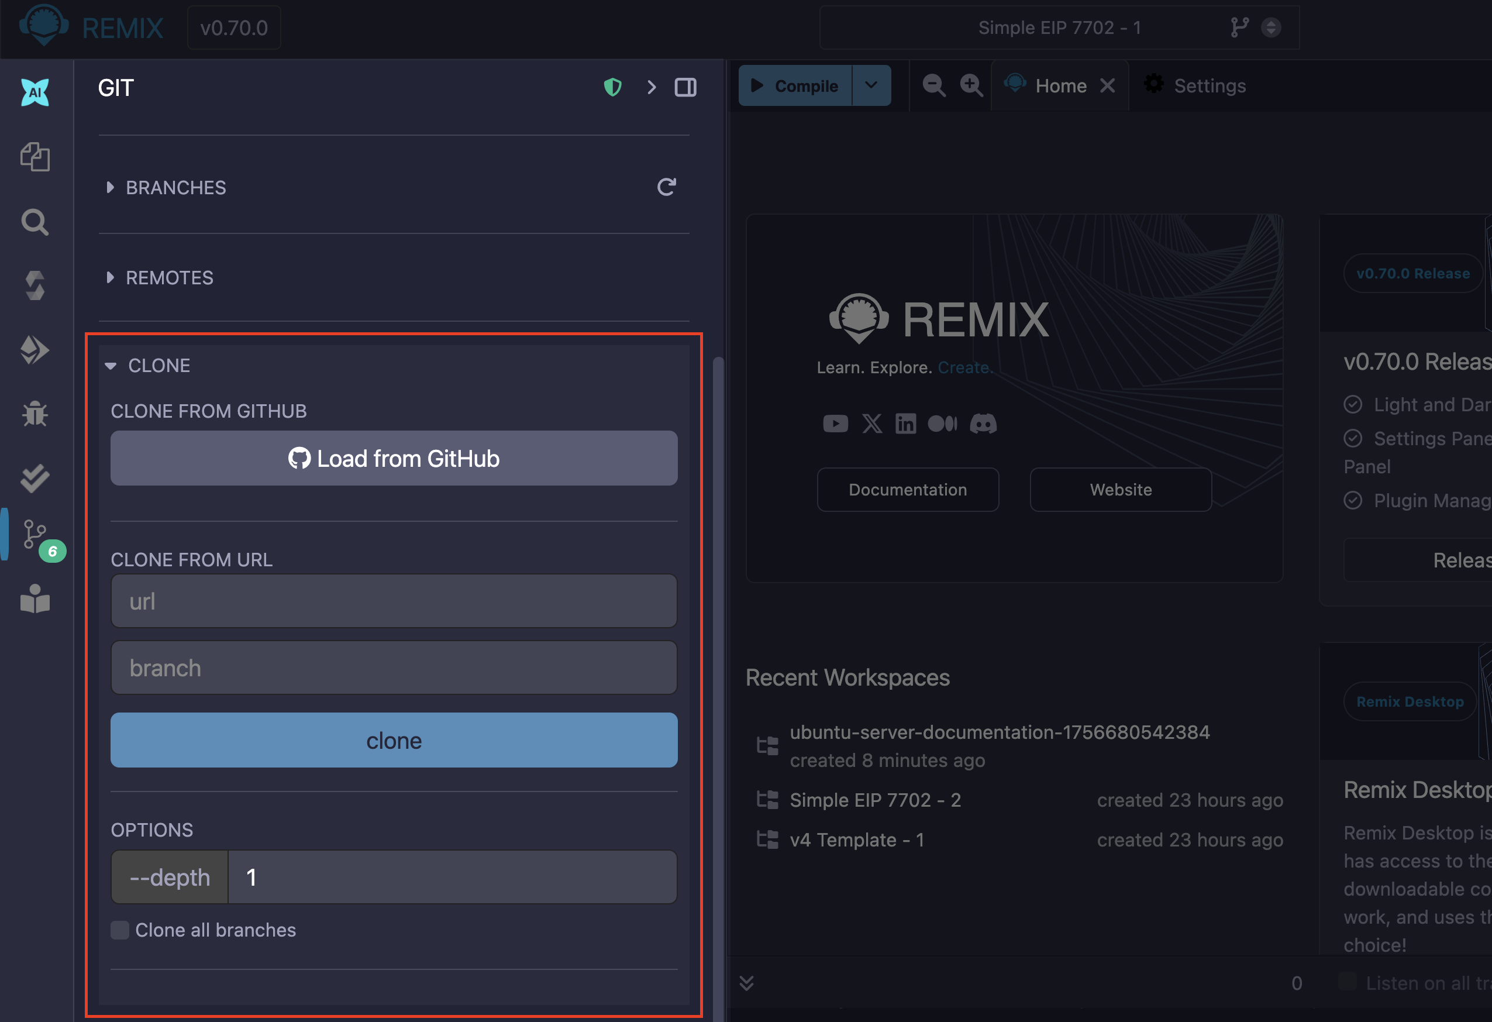Open the Solidity unit testing checkmark icon
Viewport: 1492px width, 1022px height.
tap(35, 479)
